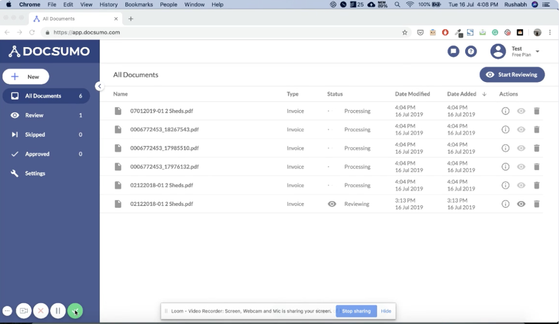
Task: Delete 0006772453_18267543.pdf with trash icon
Action: [536, 130]
